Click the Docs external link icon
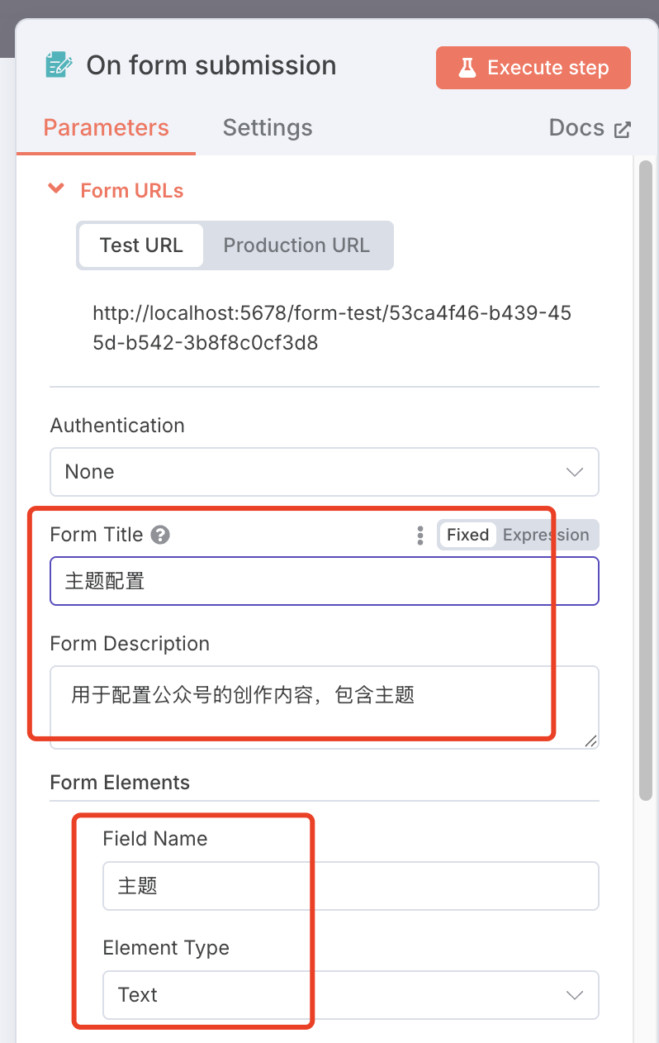The image size is (659, 1043). point(622,129)
